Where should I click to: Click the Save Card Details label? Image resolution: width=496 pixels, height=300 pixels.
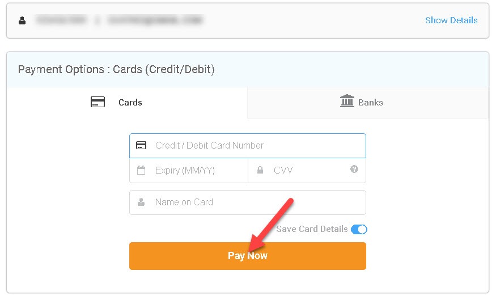312,229
